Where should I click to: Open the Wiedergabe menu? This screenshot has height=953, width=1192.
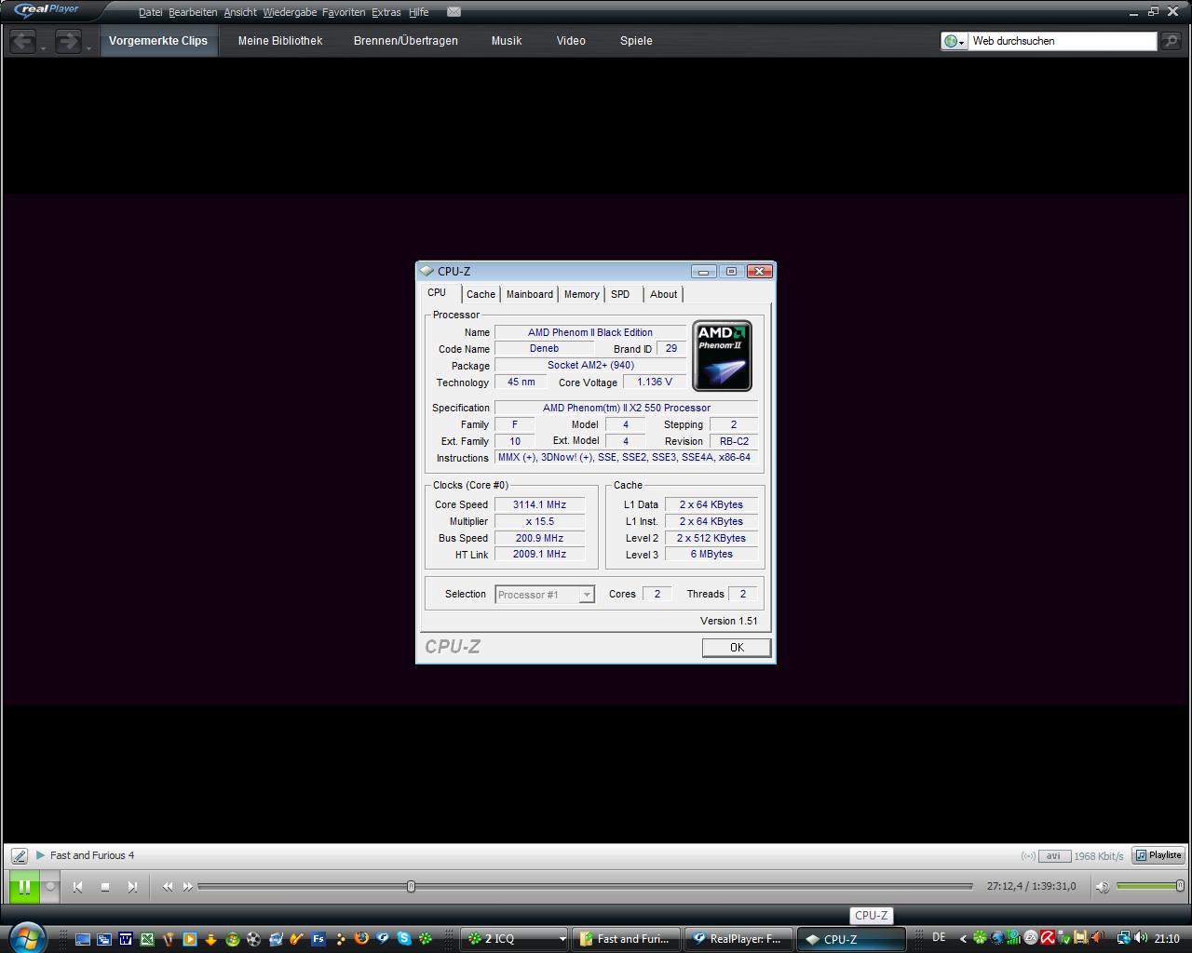290,12
